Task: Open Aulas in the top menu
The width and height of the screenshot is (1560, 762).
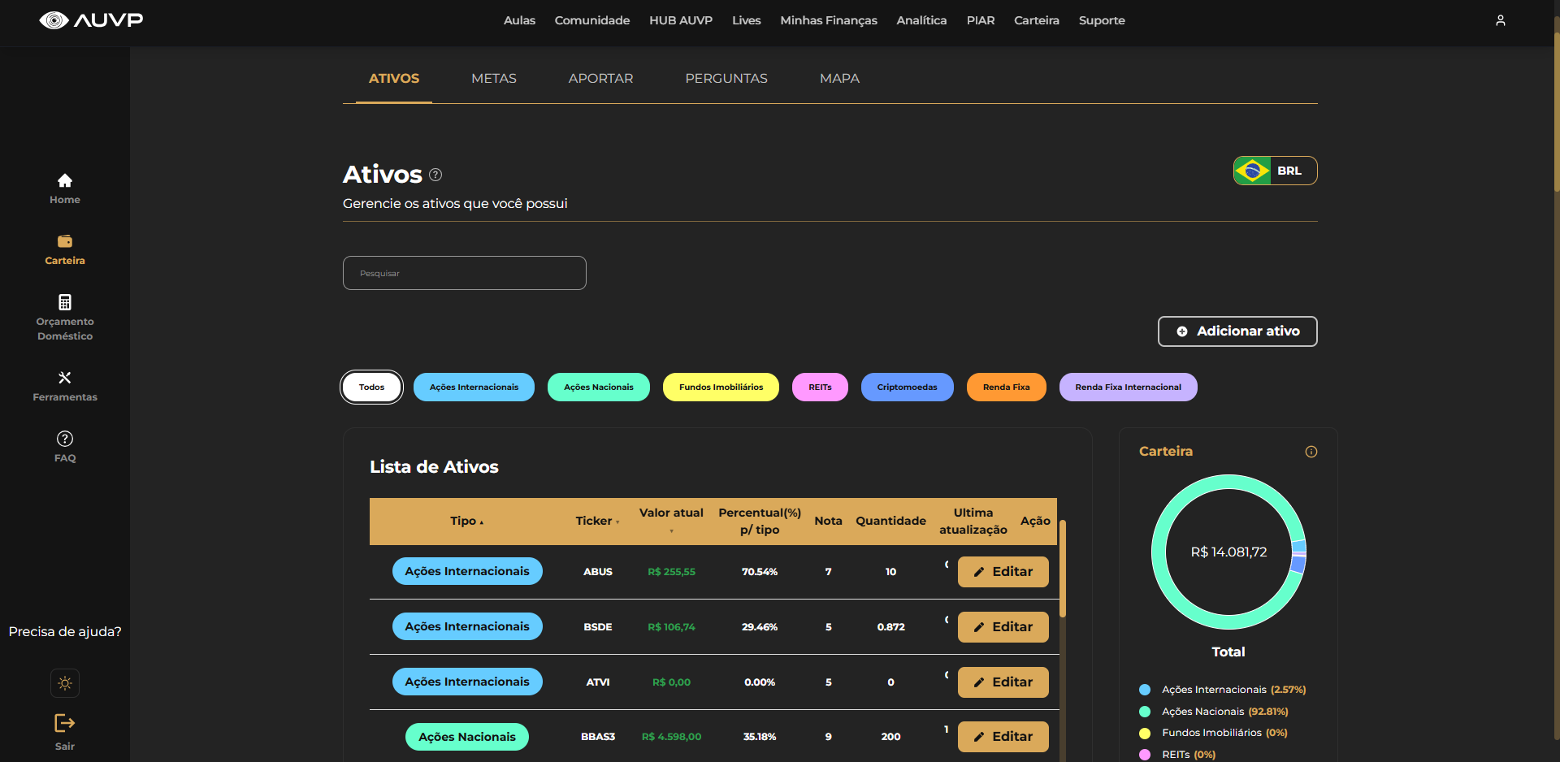Action: [x=519, y=20]
